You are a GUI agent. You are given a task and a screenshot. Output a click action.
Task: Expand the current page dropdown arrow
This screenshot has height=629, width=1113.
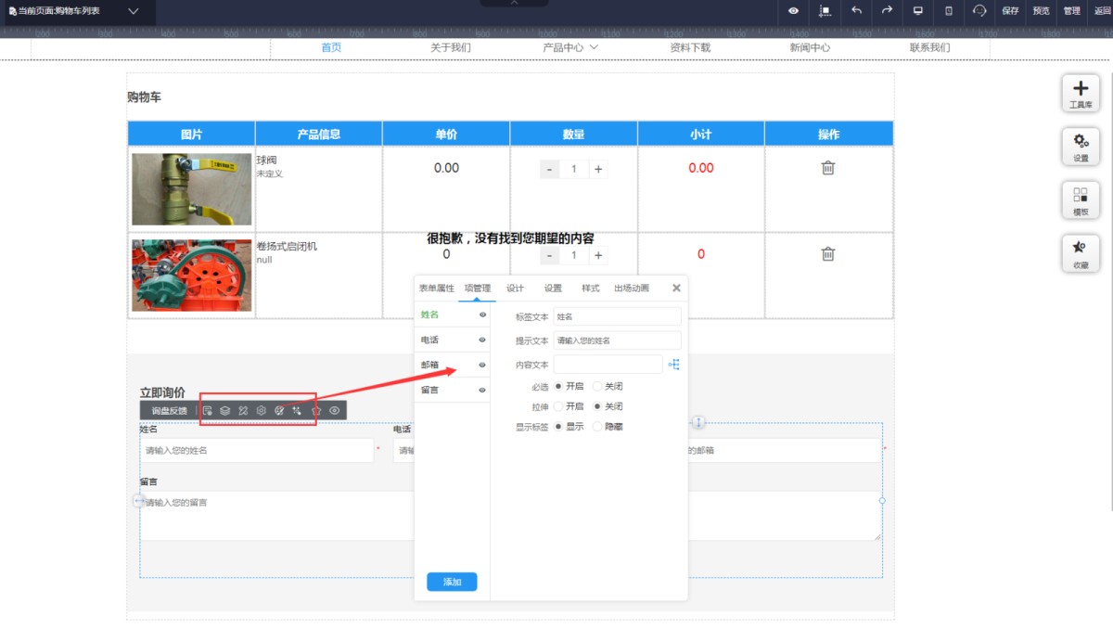[134, 11]
